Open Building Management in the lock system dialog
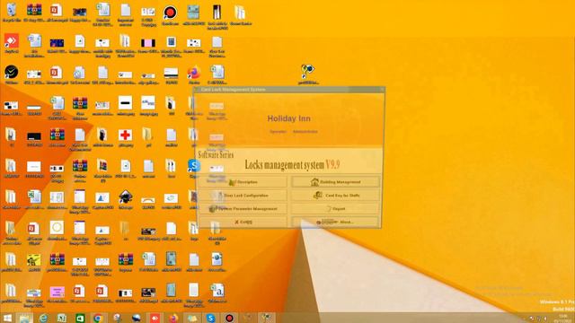 tap(335, 181)
